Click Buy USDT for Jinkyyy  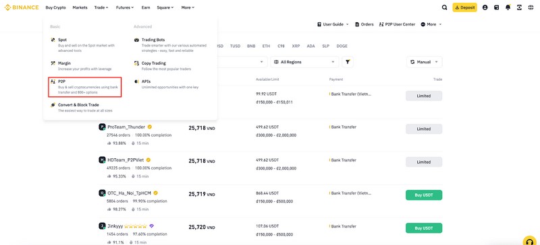click(424, 228)
